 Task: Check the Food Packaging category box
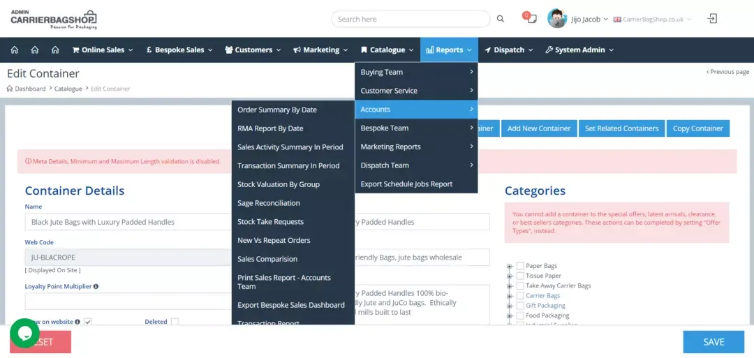click(x=520, y=315)
